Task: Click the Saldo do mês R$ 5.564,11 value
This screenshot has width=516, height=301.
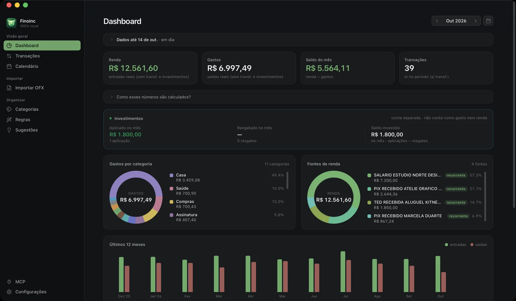Action: click(x=328, y=68)
